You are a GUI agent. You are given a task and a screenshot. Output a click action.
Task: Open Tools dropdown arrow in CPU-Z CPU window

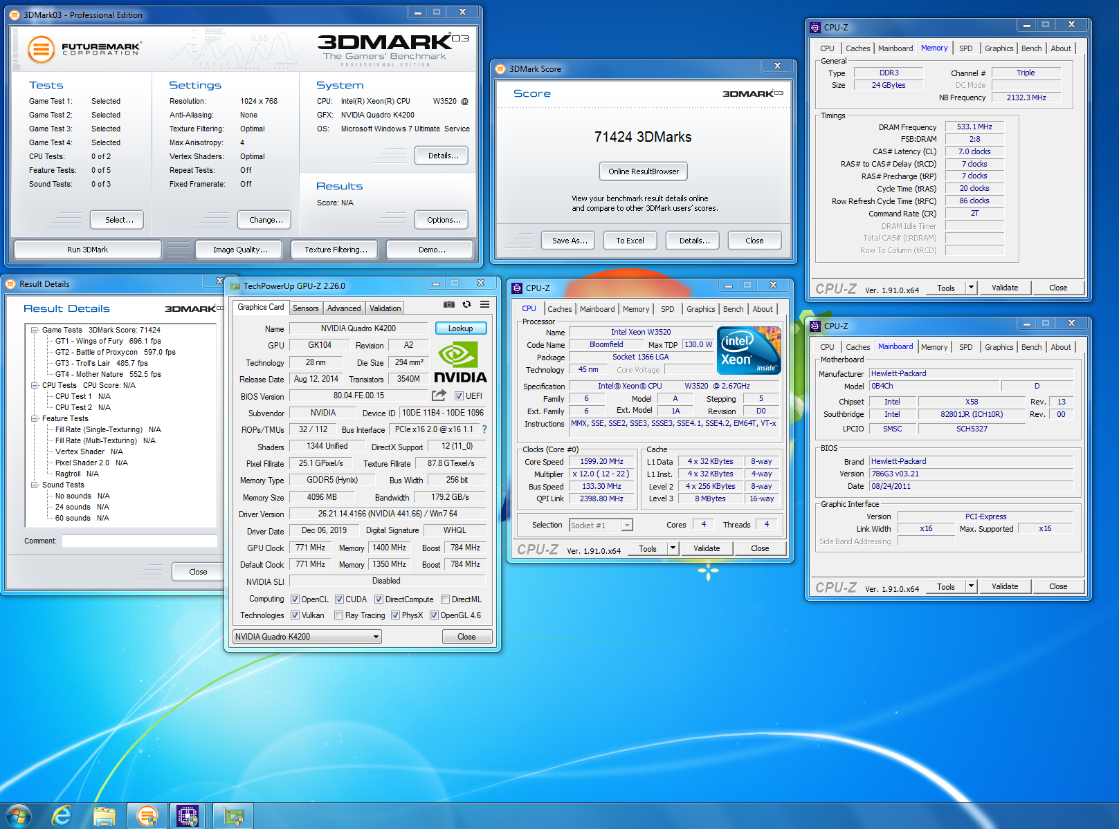(x=673, y=548)
